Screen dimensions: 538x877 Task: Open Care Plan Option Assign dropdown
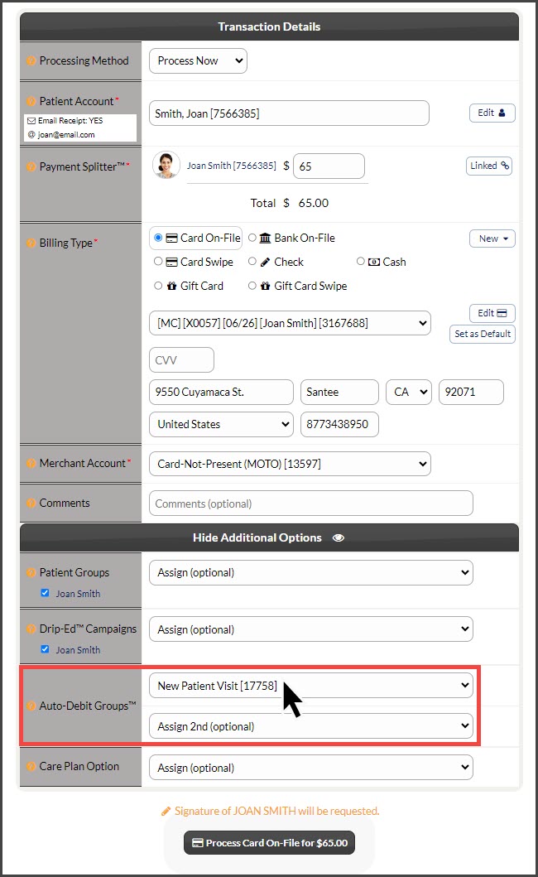tap(311, 768)
